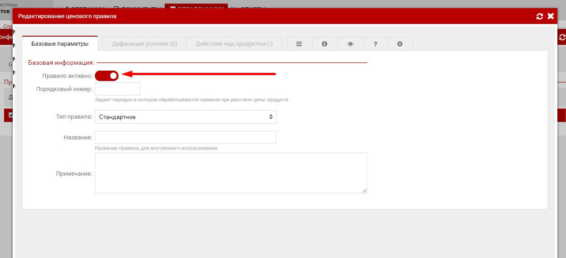Open the gear settings icon tab
566x258 pixels.
click(x=400, y=44)
